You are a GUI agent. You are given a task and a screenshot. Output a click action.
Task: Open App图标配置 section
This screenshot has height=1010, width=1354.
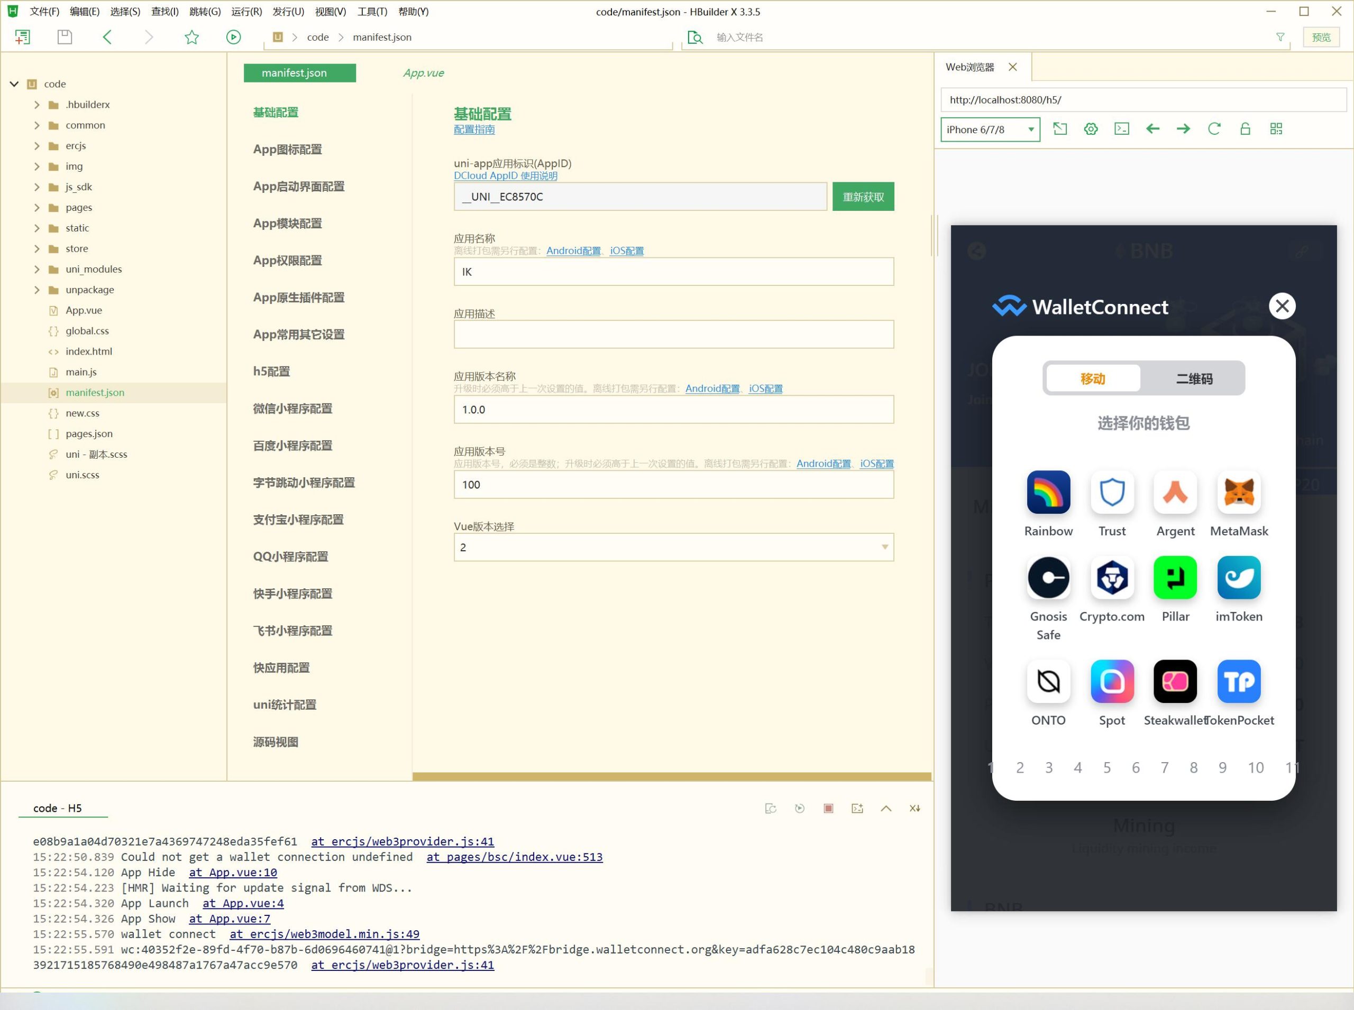pyautogui.click(x=289, y=149)
